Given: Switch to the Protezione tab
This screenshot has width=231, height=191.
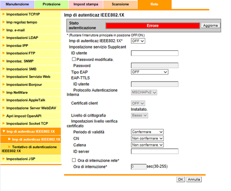Looking at the screenshot, I should (51, 4).
